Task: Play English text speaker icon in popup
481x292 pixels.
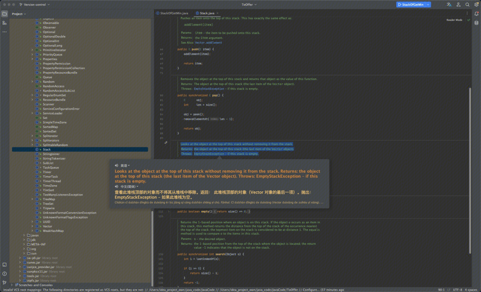Action: click(x=117, y=166)
